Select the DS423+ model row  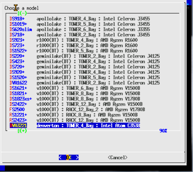tap(85, 61)
